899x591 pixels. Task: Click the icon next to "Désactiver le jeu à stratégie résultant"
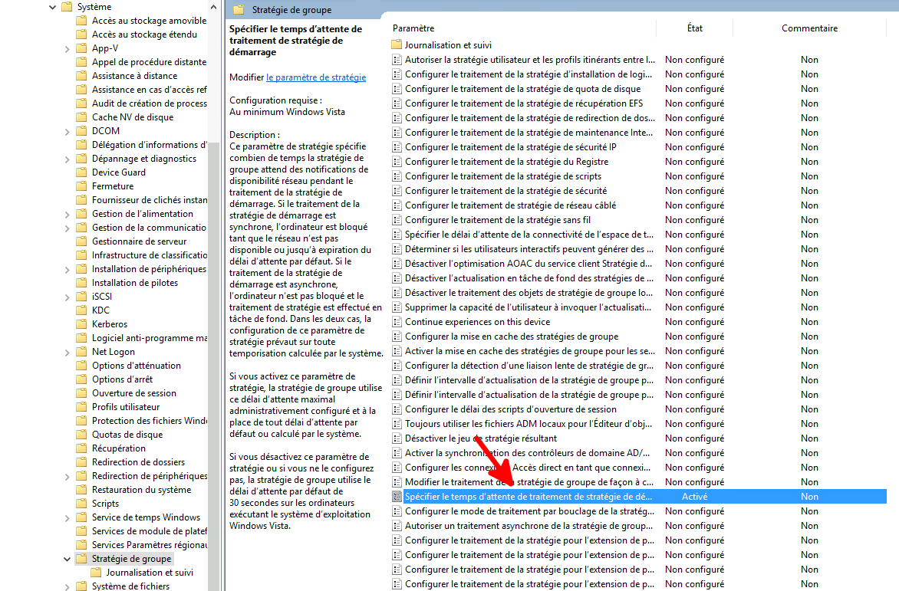tap(397, 438)
